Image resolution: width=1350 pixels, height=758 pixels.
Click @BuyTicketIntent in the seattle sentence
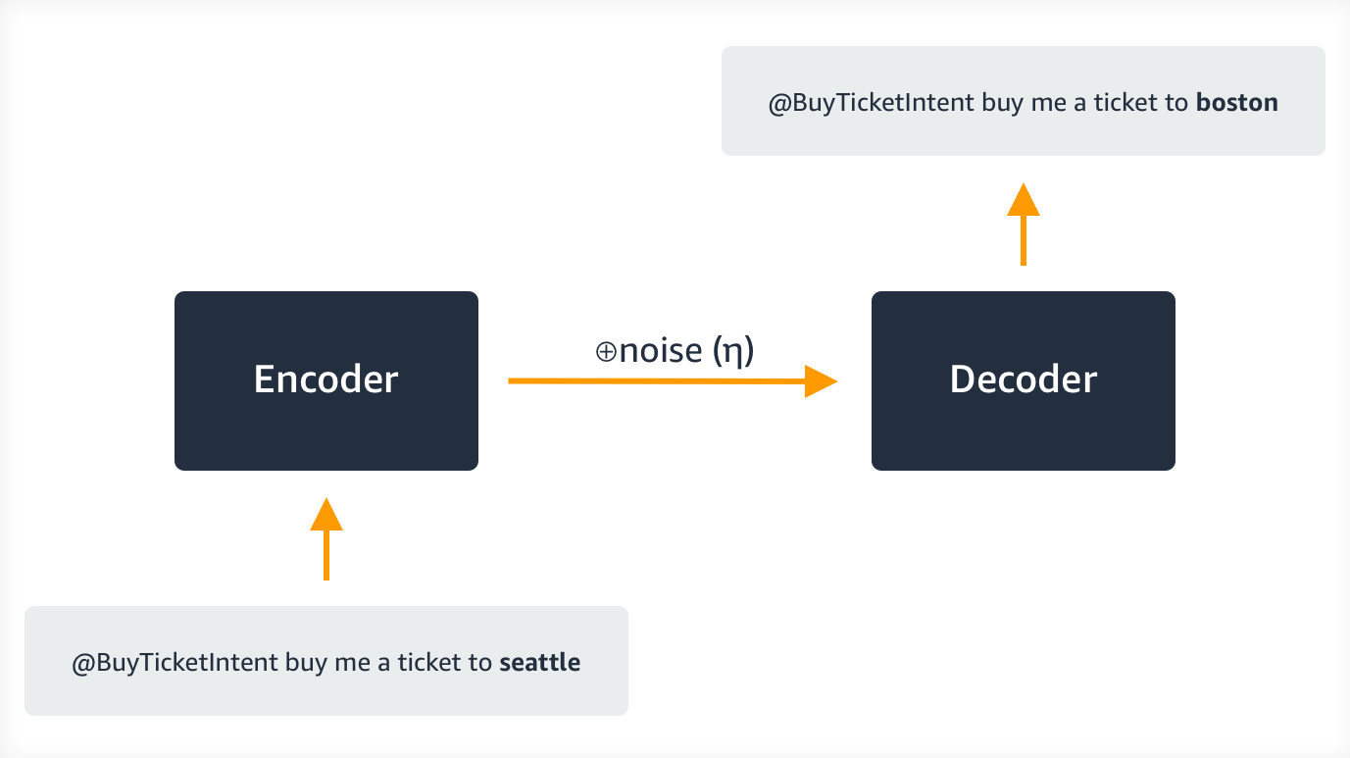click(175, 663)
